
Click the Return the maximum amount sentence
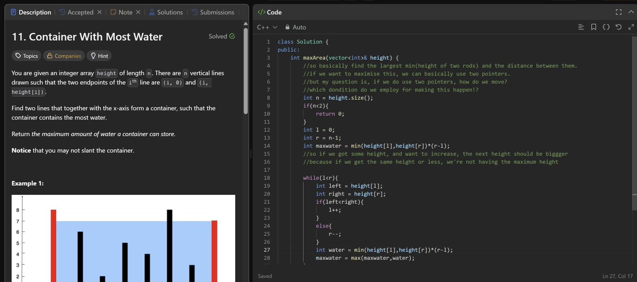[93, 134]
